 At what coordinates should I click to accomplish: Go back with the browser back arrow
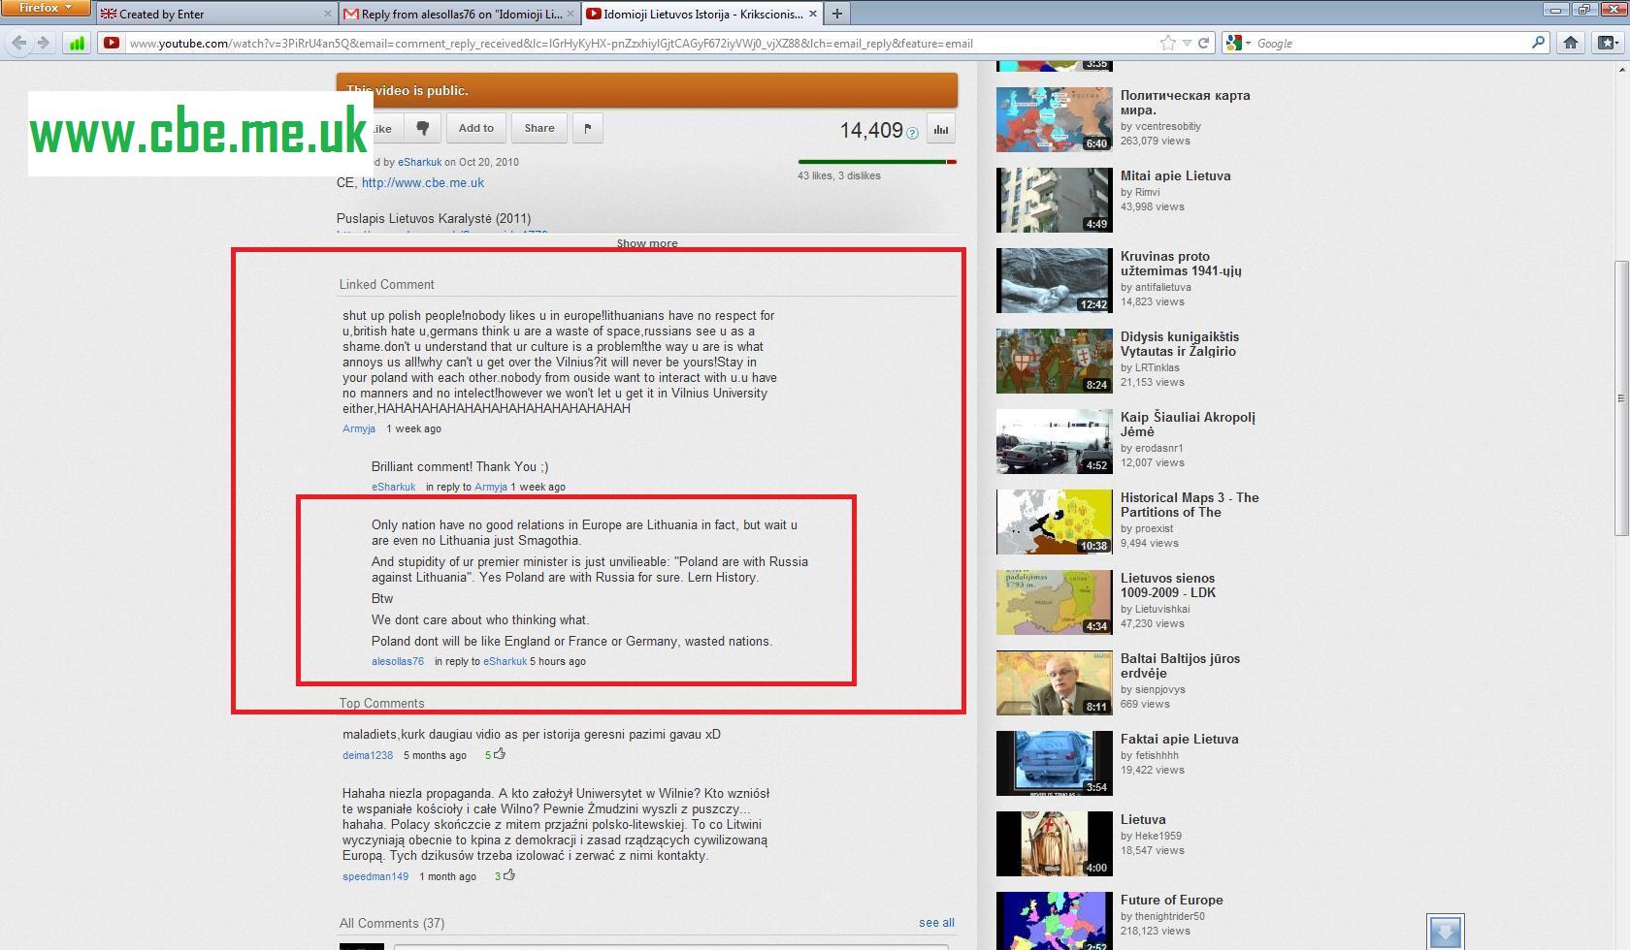click(x=19, y=43)
